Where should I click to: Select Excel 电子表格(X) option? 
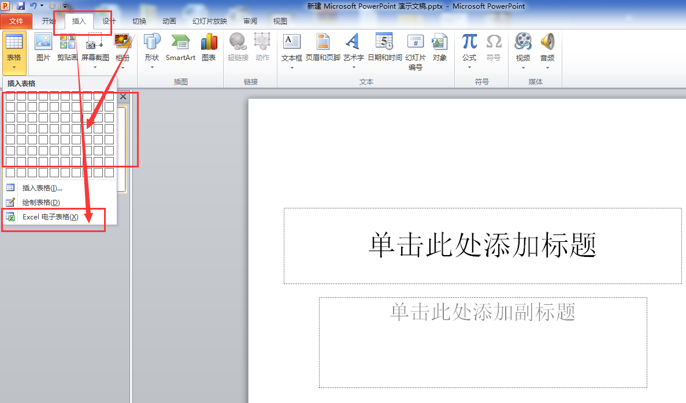point(50,217)
